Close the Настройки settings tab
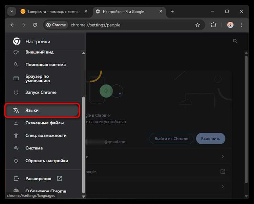This screenshot has width=254, height=204. (161, 12)
